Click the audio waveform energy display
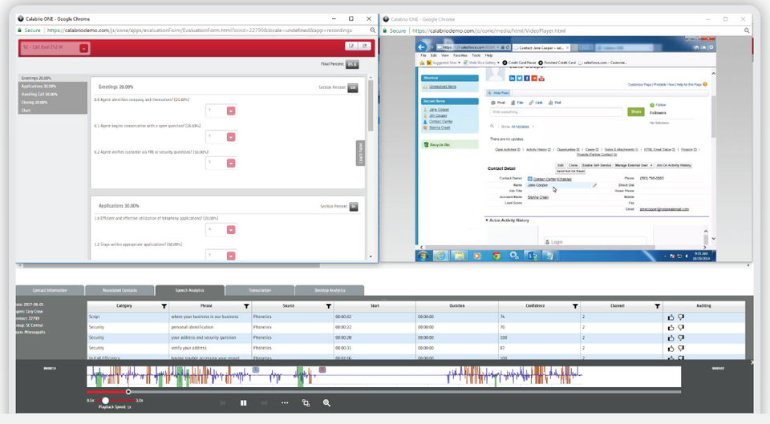Image resolution: width=770 pixels, height=424 pixels. pos(383,377)
